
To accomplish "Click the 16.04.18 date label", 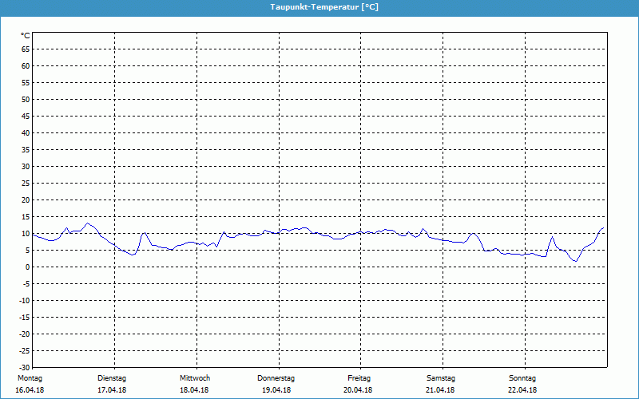I will point(30,390).
